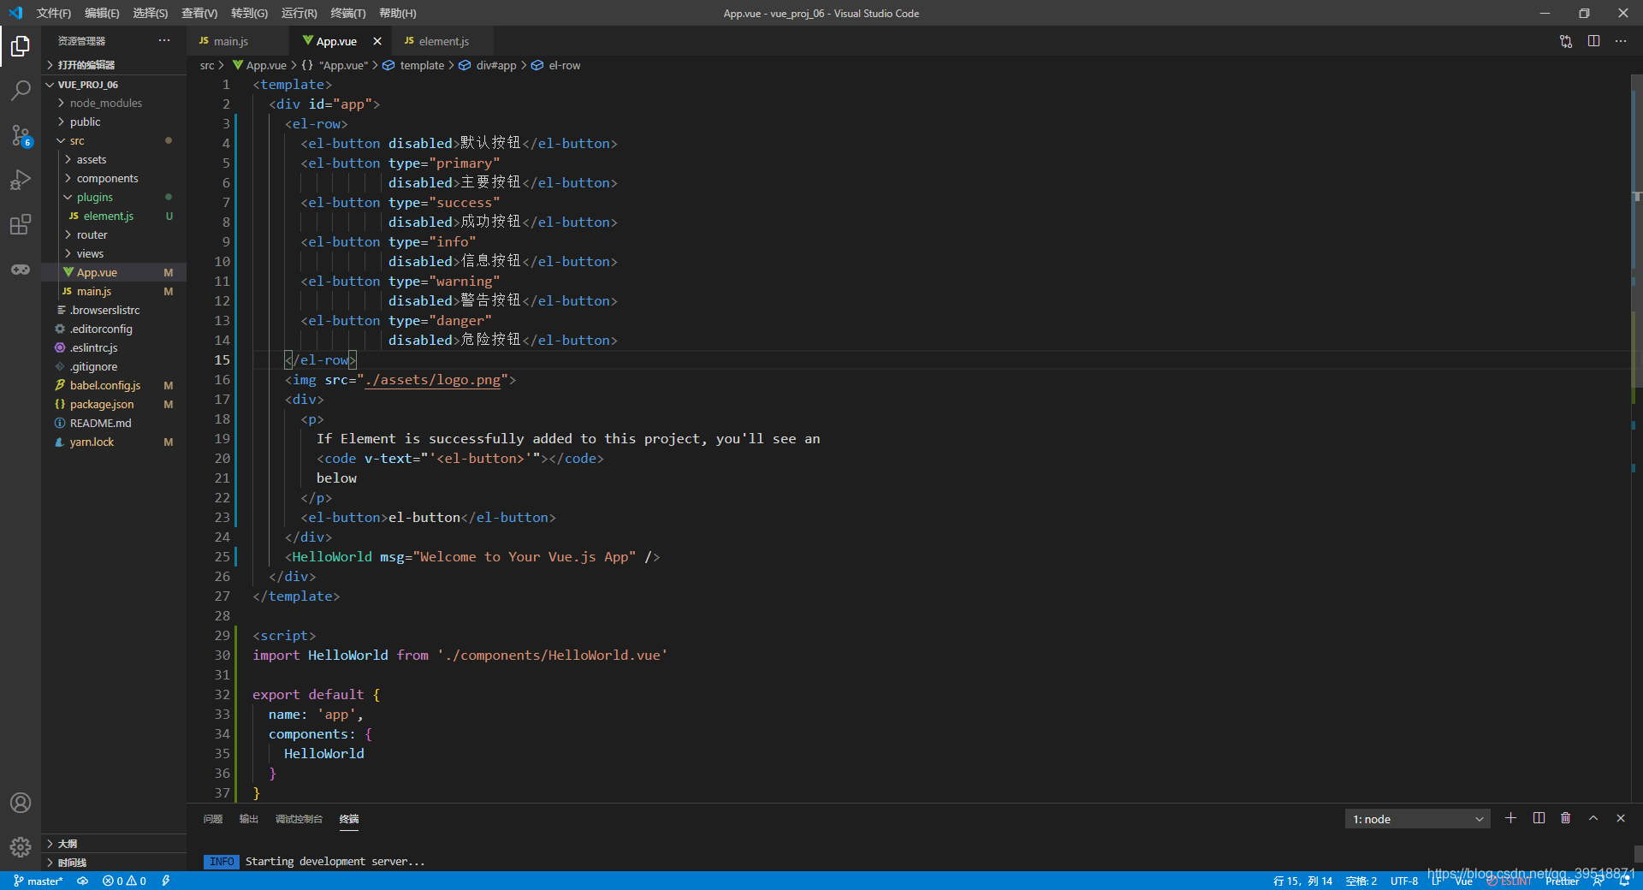The width and height of the screenshot is (1643, 890).
Task: Switch to the main.js editor tab
Action: (238, 41)
